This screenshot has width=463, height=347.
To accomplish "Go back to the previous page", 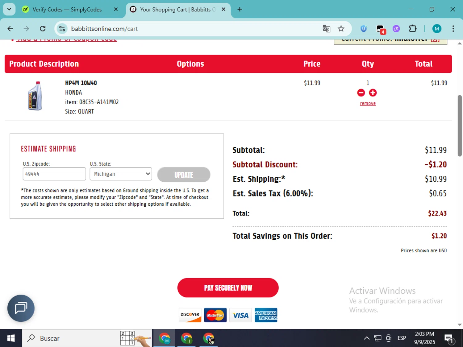I will [x=10, y=29].
